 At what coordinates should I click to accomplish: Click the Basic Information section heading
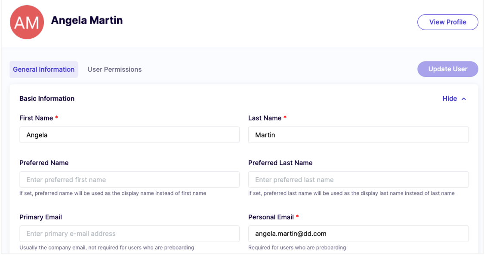(x=47, y=98)
